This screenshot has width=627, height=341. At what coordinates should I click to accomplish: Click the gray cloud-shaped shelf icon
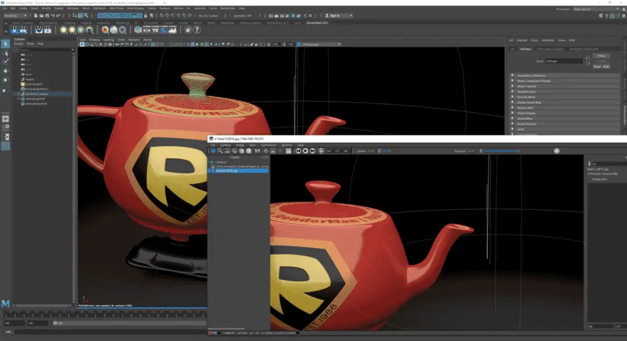pyautogui.click(x=114, y=30)
